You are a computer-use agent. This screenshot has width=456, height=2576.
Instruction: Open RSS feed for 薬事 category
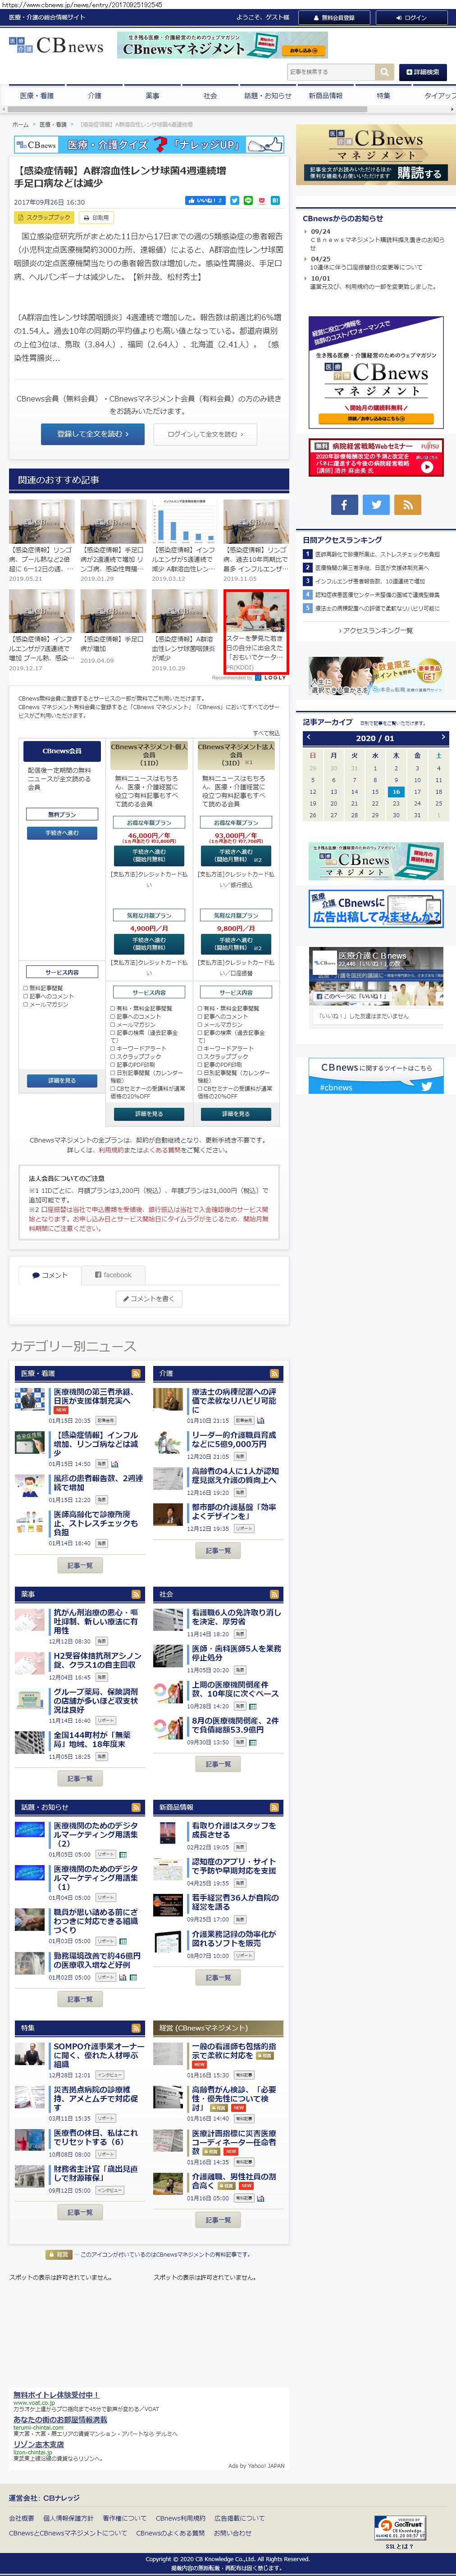point(136,1594)
